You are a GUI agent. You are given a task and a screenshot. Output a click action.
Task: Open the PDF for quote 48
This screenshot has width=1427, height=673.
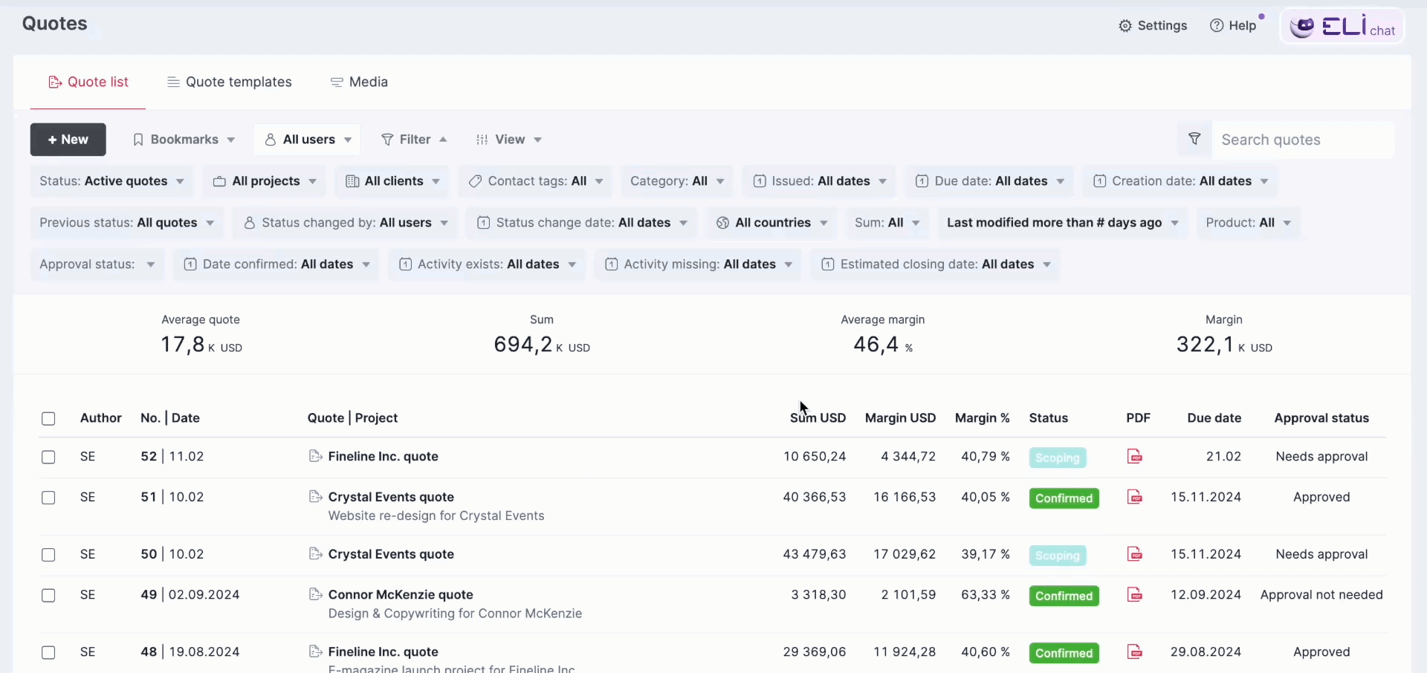point(1135,652)
